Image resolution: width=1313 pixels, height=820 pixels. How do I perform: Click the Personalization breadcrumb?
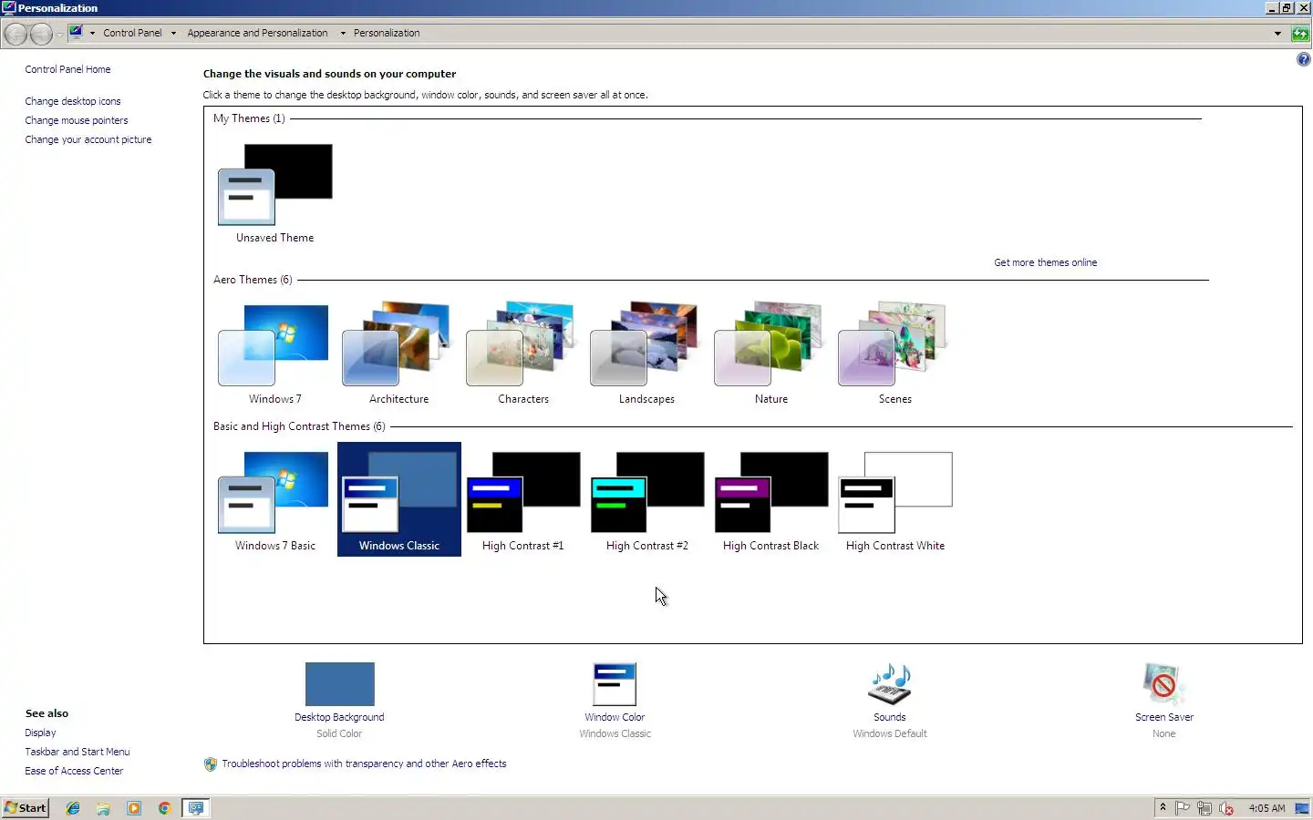click(x=387, y=33)
